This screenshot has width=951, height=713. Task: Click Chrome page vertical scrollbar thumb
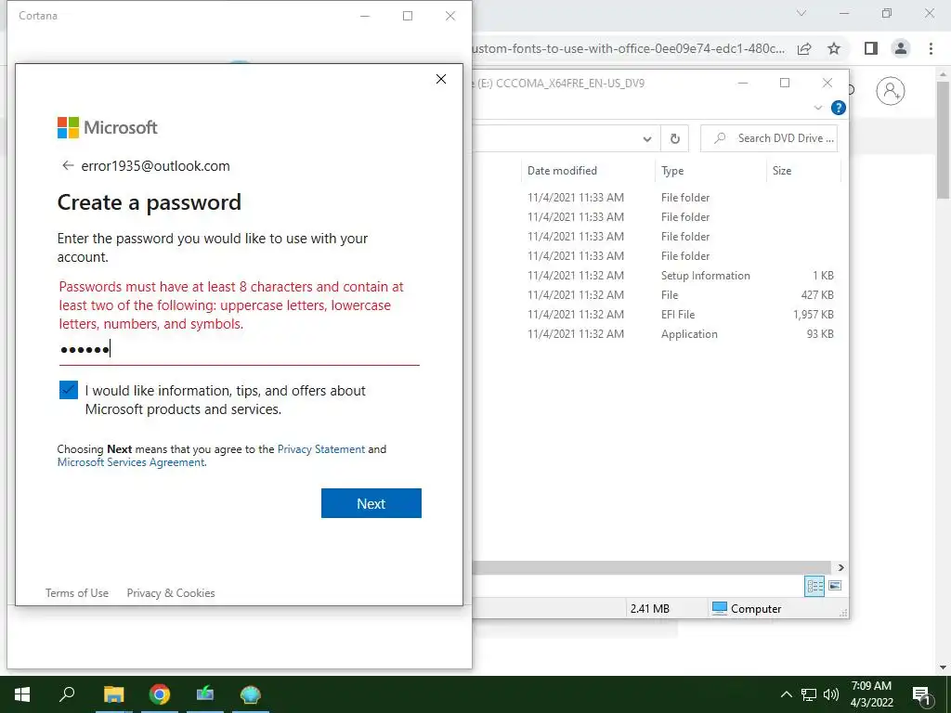pyautogui.click(x=944, y=139)
